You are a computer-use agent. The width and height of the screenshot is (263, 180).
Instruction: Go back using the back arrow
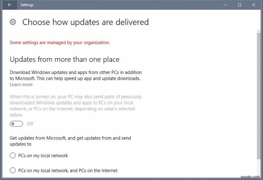pos(10,5)
